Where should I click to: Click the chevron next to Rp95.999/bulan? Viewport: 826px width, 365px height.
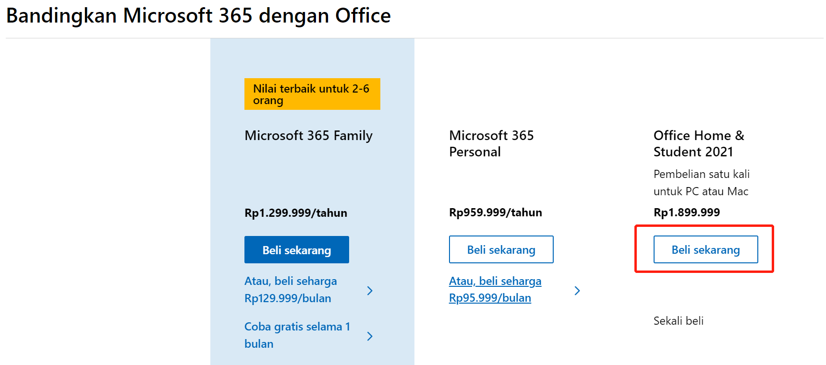click(577, 291)
